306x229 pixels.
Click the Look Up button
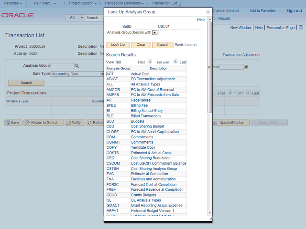(118, 45)
